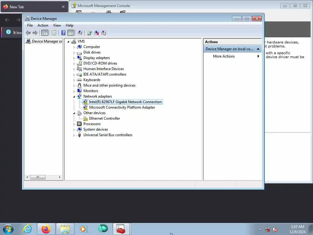313x235 pixels.
Task: Click the Uninstall device icon with red X
Action: (97, 33)
